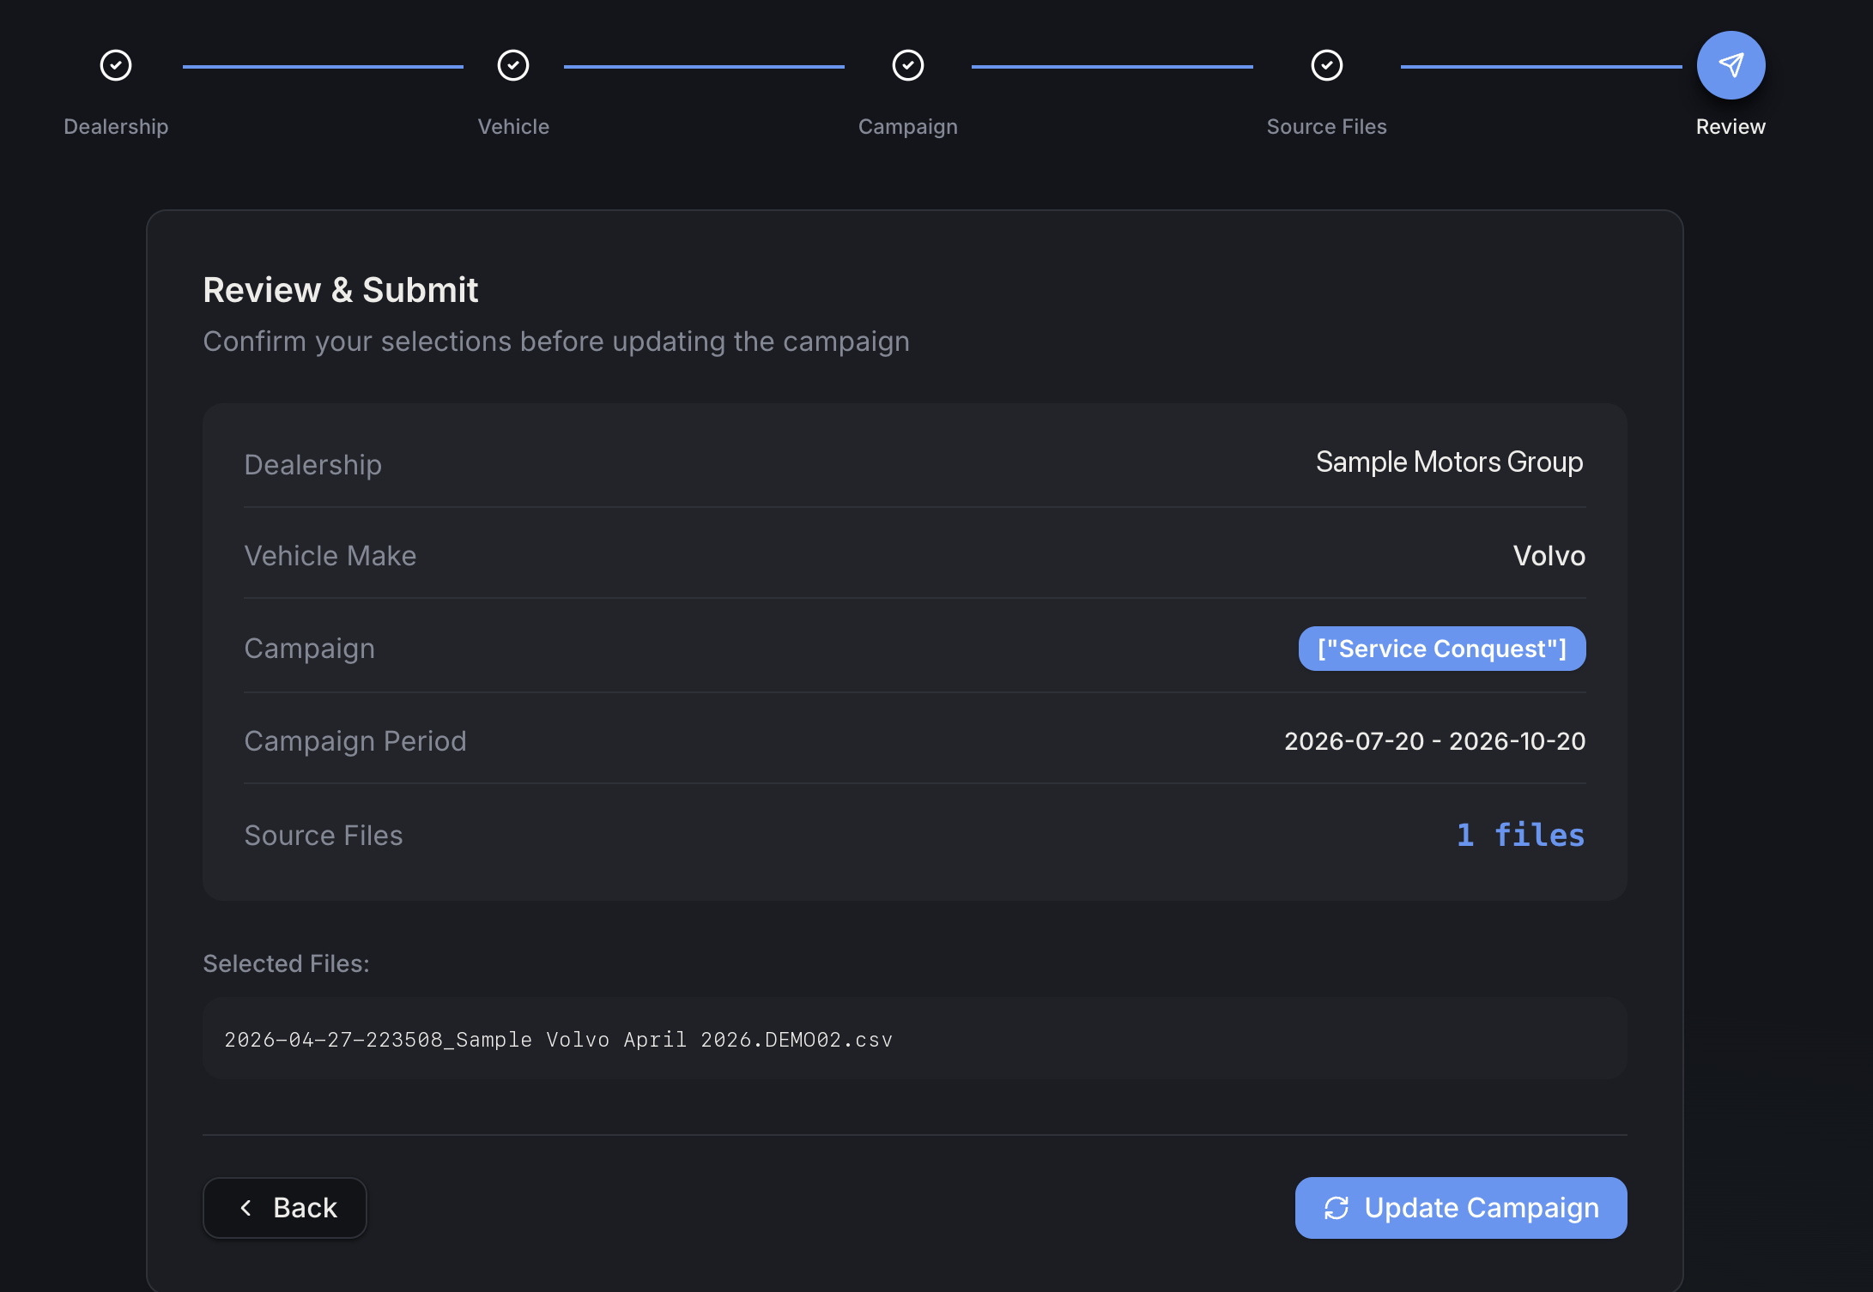This screenshot has width=1873, height=1292.
Task: Click the "Campaign Period" row label
Action: pyautogui.click(x=355, y=741)
